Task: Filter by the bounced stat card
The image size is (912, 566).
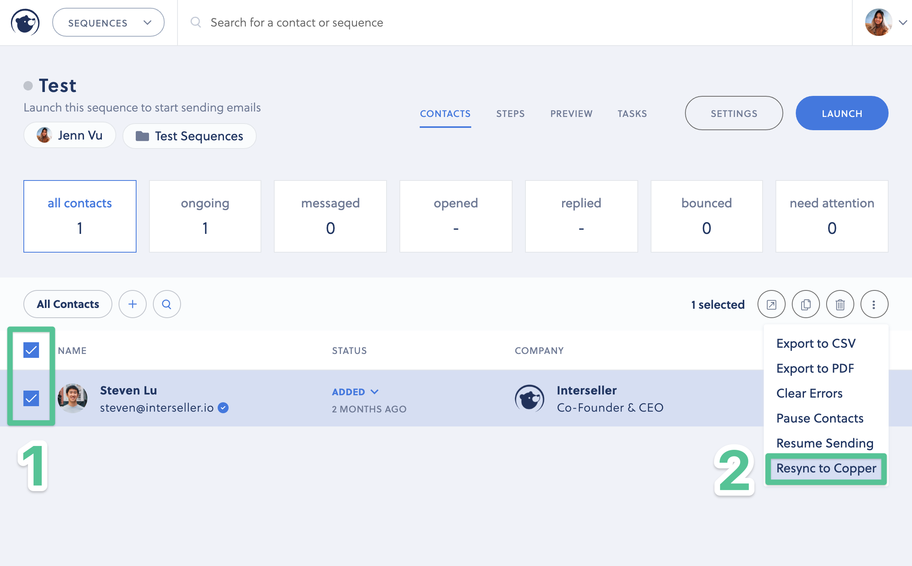Action: (x=706, y=216)
